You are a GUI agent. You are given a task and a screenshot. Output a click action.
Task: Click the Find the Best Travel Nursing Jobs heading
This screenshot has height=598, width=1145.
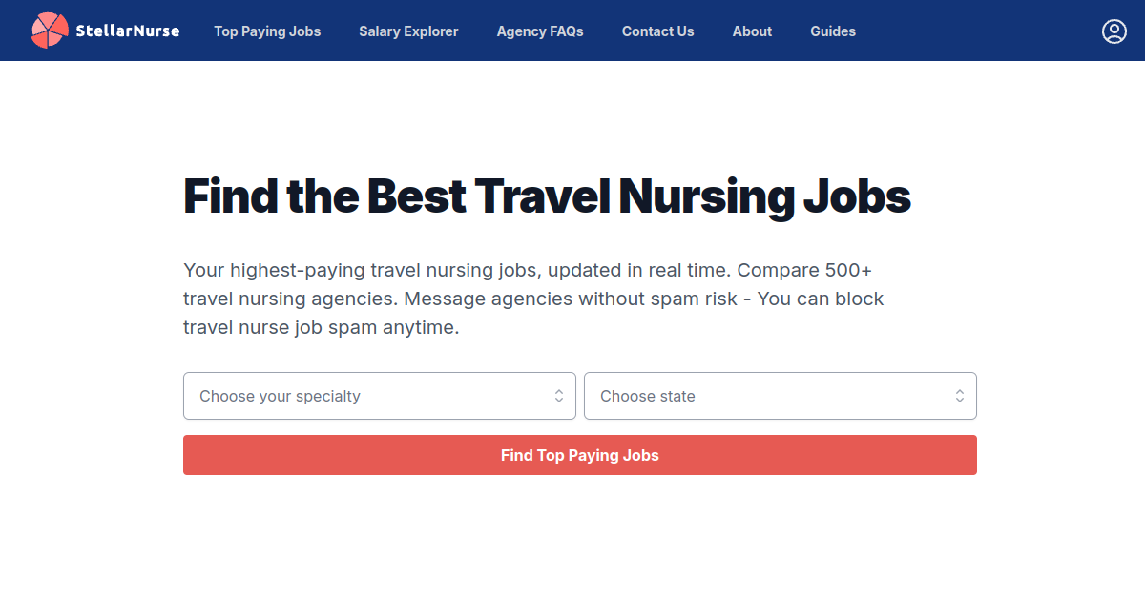tap(547, 196)
